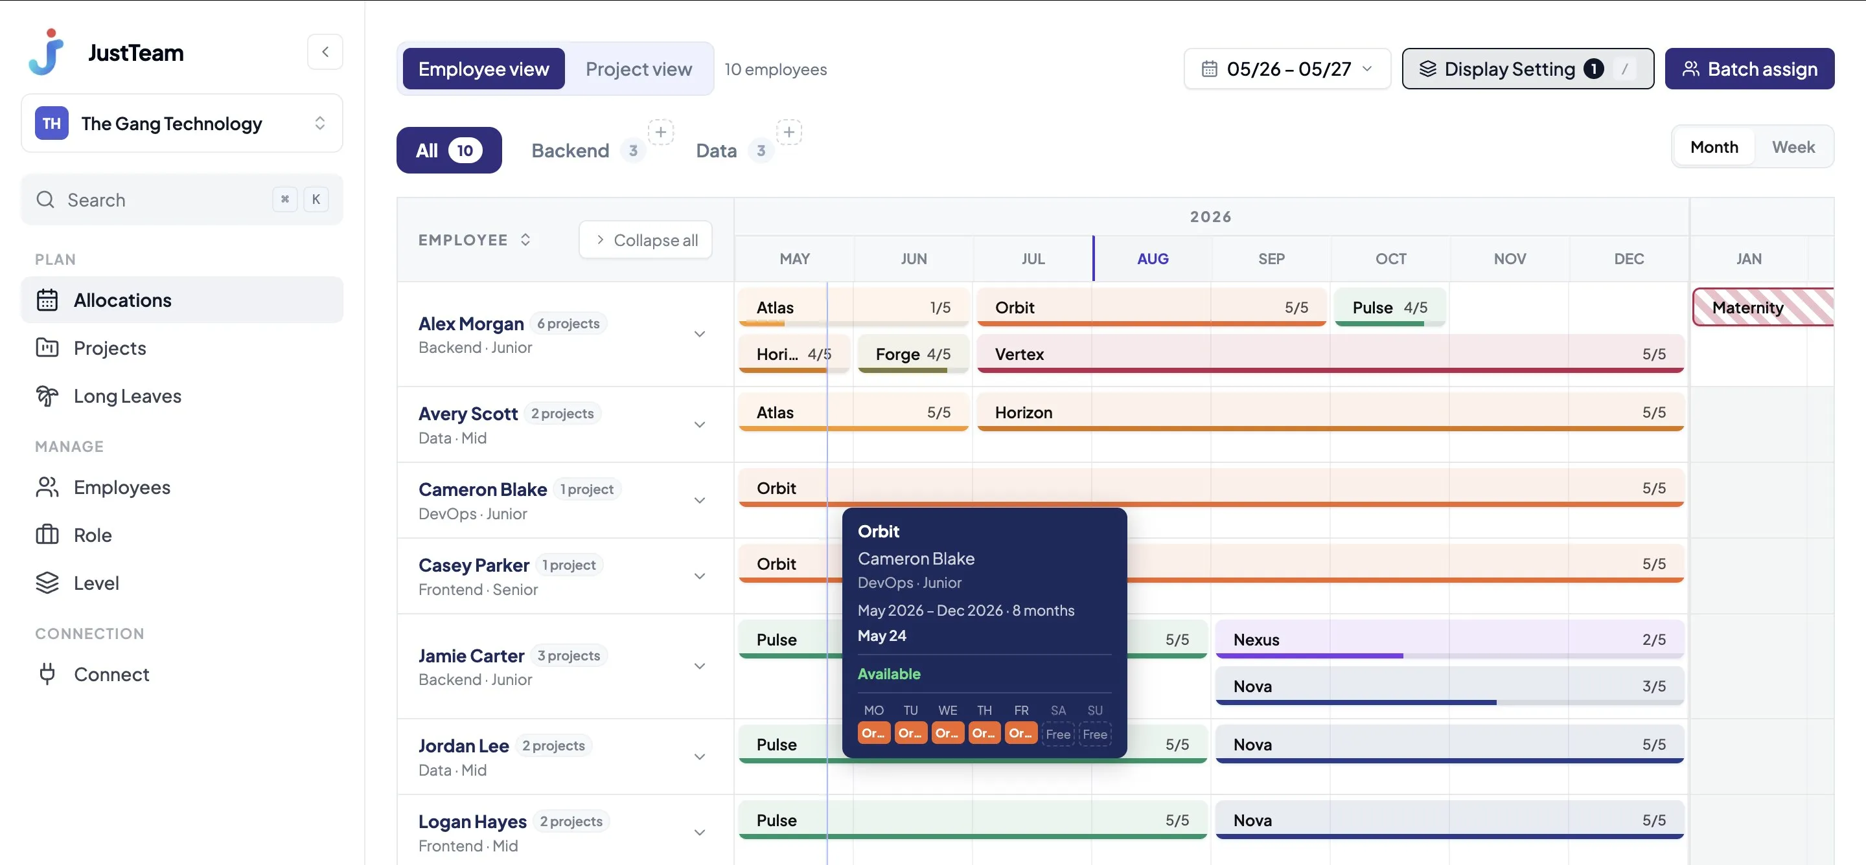Collapse the sidebar with the chevron button

pyautogui.click(x=325, y=51)
